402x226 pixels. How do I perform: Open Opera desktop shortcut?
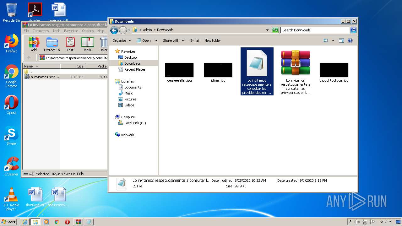point(11,105)
